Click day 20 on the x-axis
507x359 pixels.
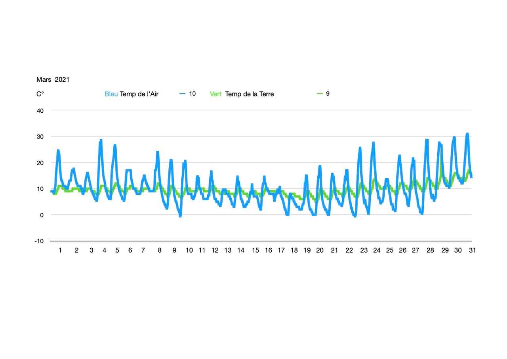pos(320,250)
